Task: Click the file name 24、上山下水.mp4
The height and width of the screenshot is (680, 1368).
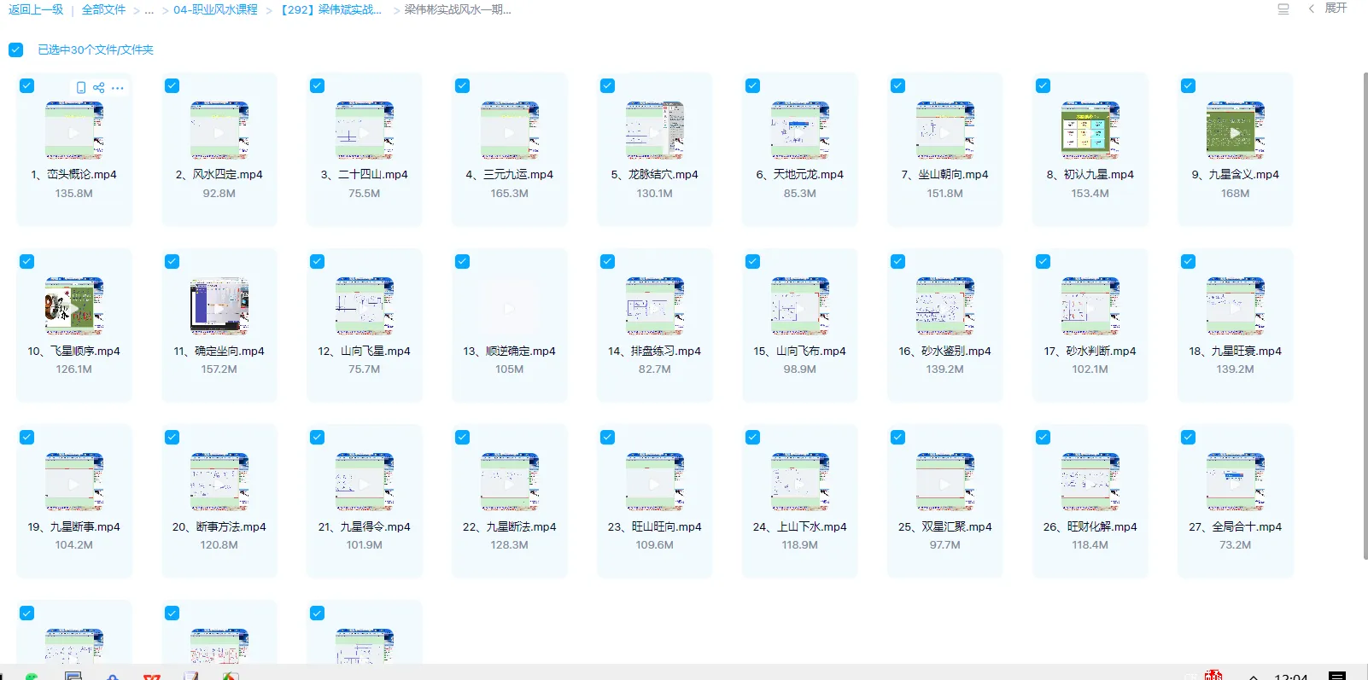Action: 800,526
